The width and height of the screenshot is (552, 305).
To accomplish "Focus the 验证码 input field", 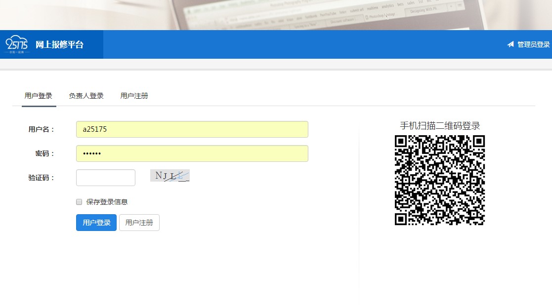I will 105,177.
